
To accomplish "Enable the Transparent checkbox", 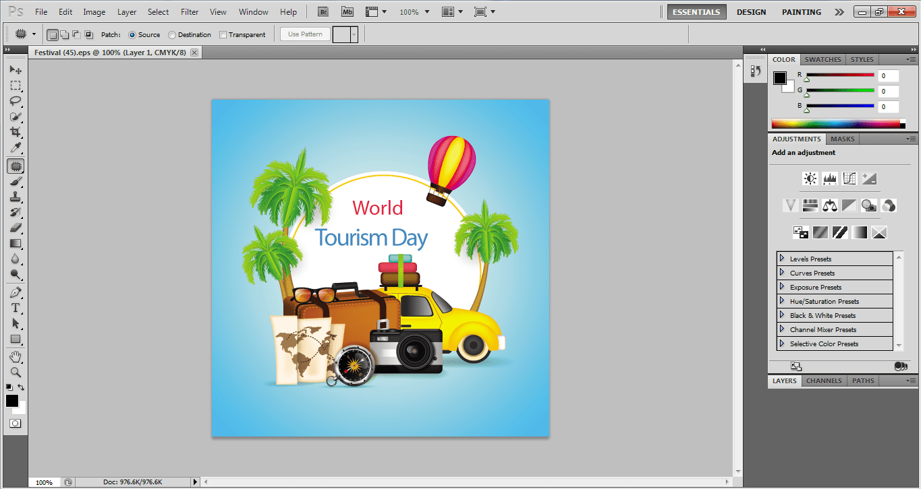I will (x=223, y=35).
